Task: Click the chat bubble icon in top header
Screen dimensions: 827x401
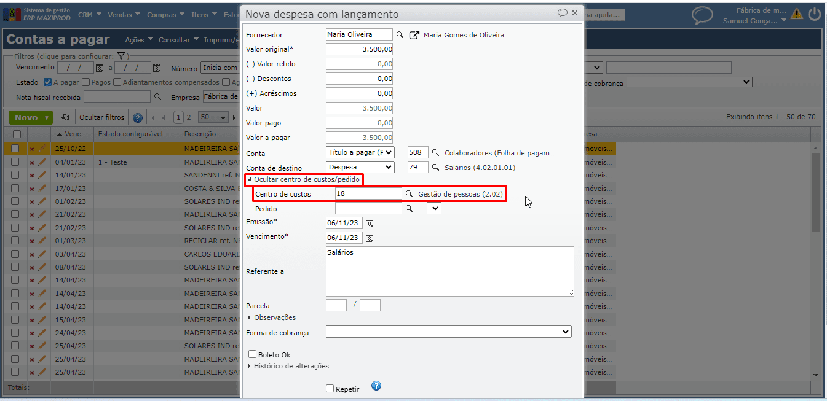Action: point(702,15)
